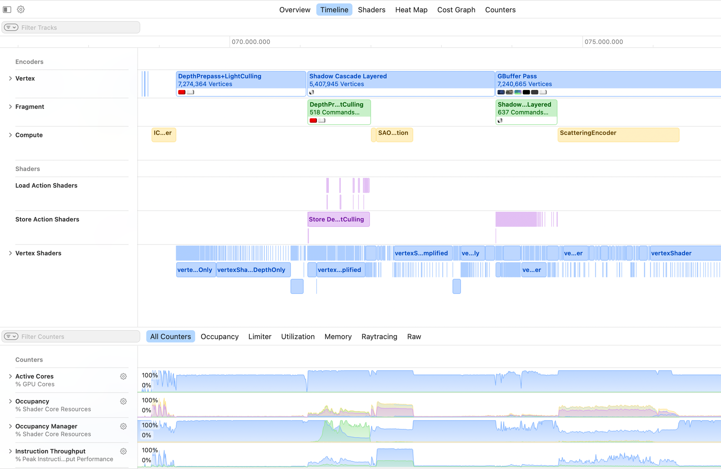The width and height of the screenshot is (721, 469).
Task: Toggle the sidebar panel icon
Action: 7,9
